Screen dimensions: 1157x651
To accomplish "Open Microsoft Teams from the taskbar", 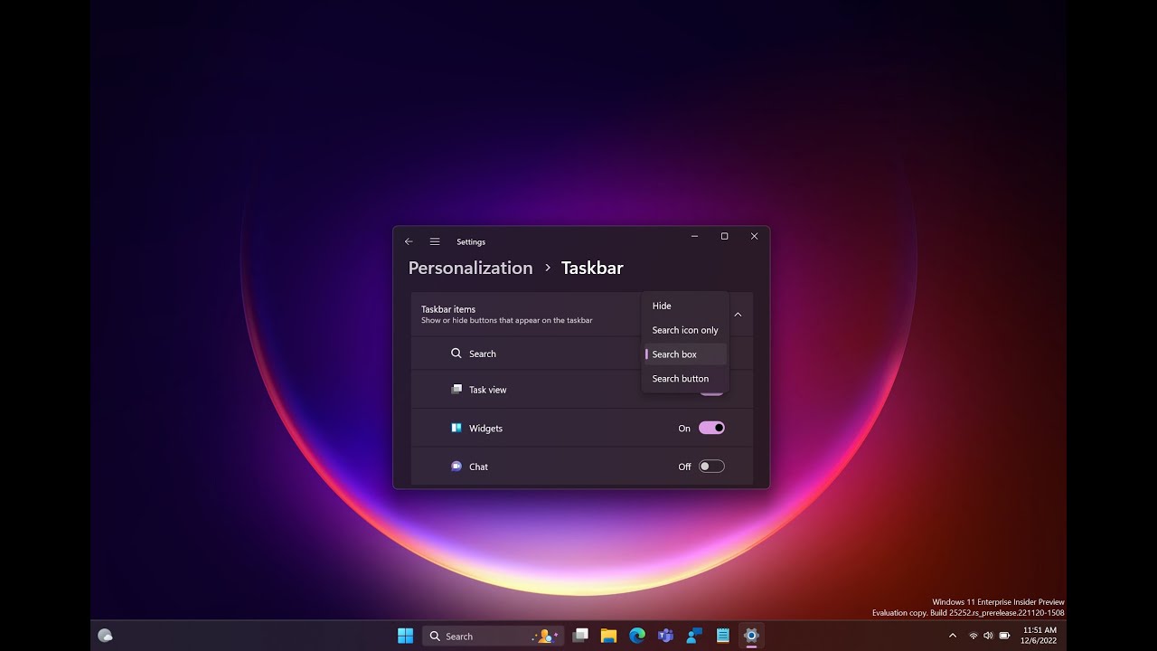I will pos(665,636).
